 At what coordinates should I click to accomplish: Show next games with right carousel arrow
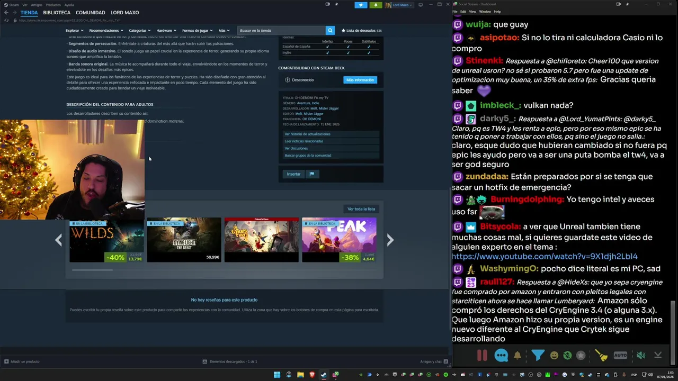[390, 240]
